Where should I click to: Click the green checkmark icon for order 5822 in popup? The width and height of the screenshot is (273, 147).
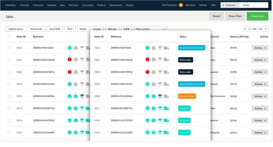click(147, 48)
